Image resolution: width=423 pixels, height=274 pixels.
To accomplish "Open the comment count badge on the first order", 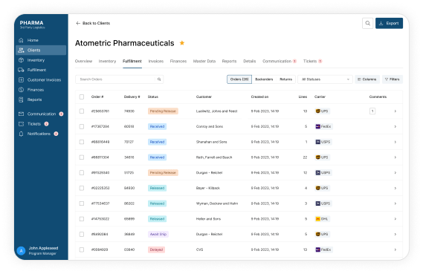I will 372,111.
